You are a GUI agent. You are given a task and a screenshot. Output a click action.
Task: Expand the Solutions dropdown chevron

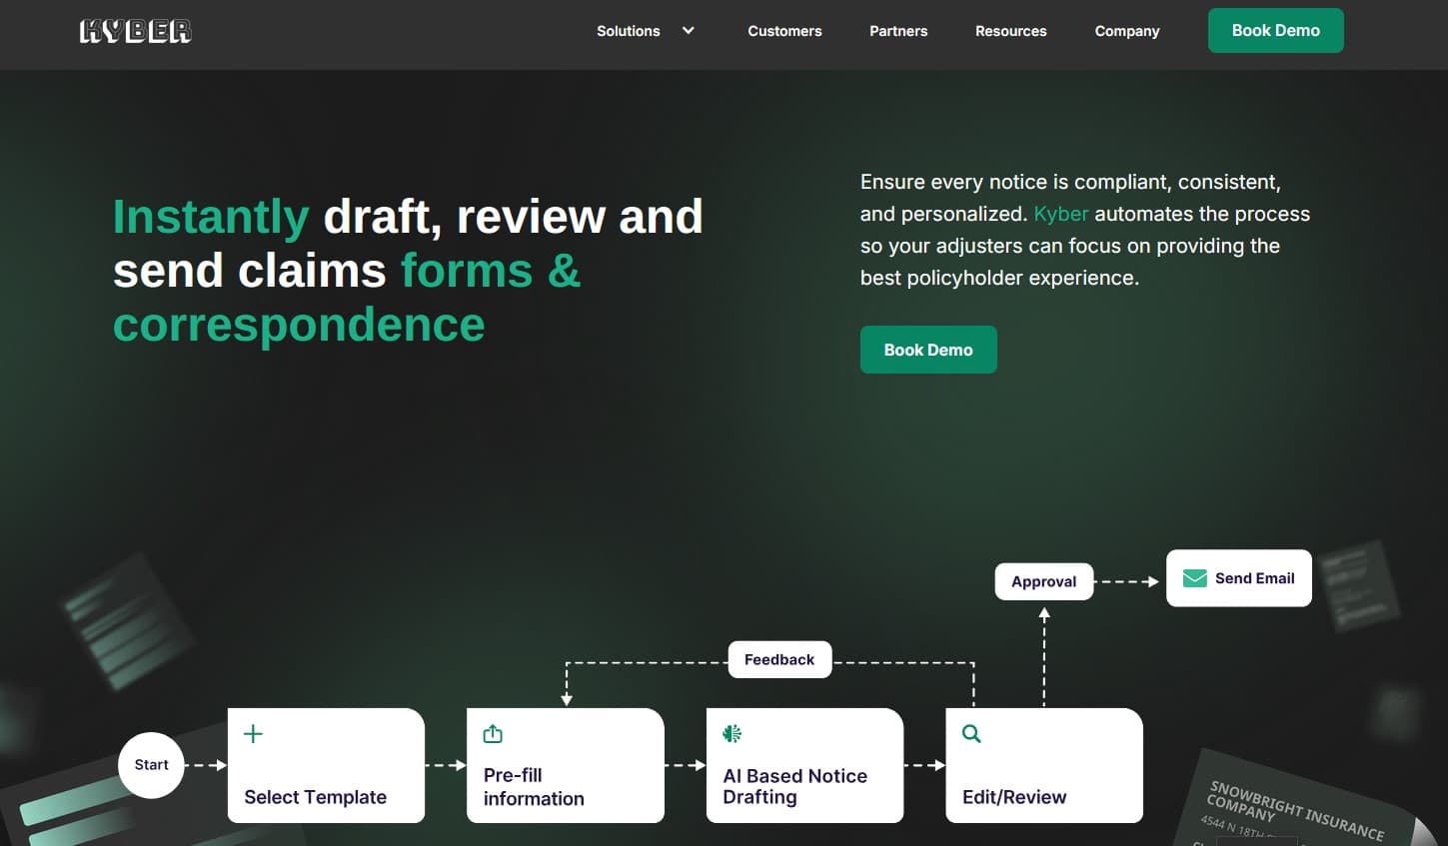(689, 30)
